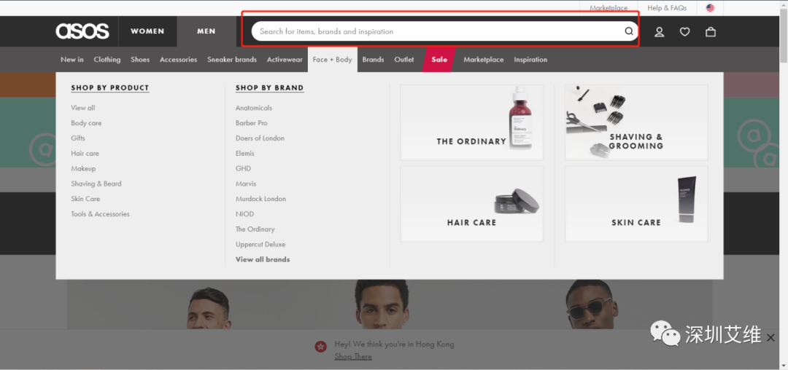Choose Elemis brand
Screen dimensions: 788x370
[244, 154]
